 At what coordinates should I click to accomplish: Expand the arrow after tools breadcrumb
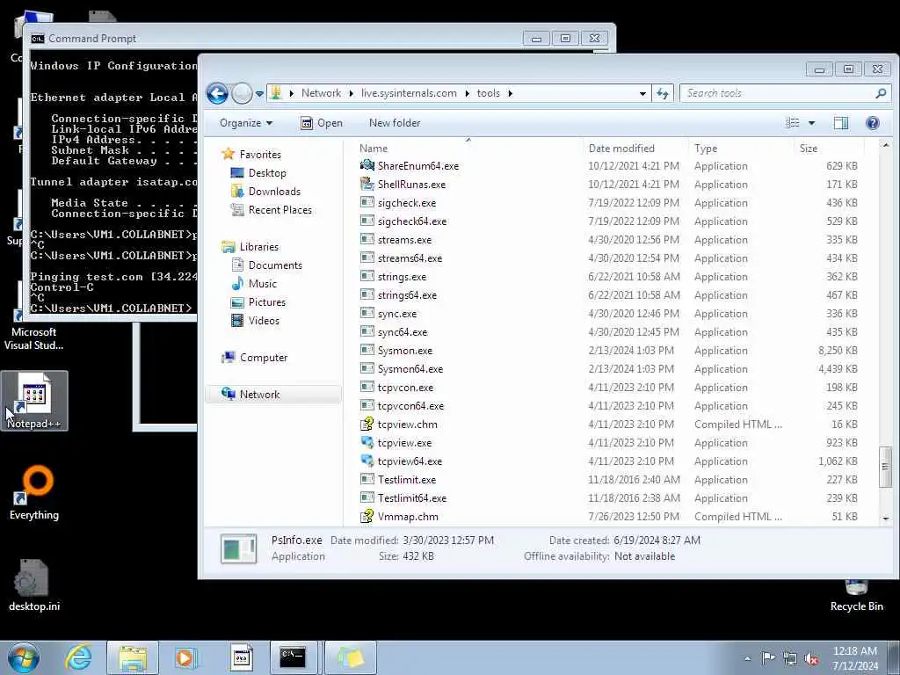coord(510,93)
